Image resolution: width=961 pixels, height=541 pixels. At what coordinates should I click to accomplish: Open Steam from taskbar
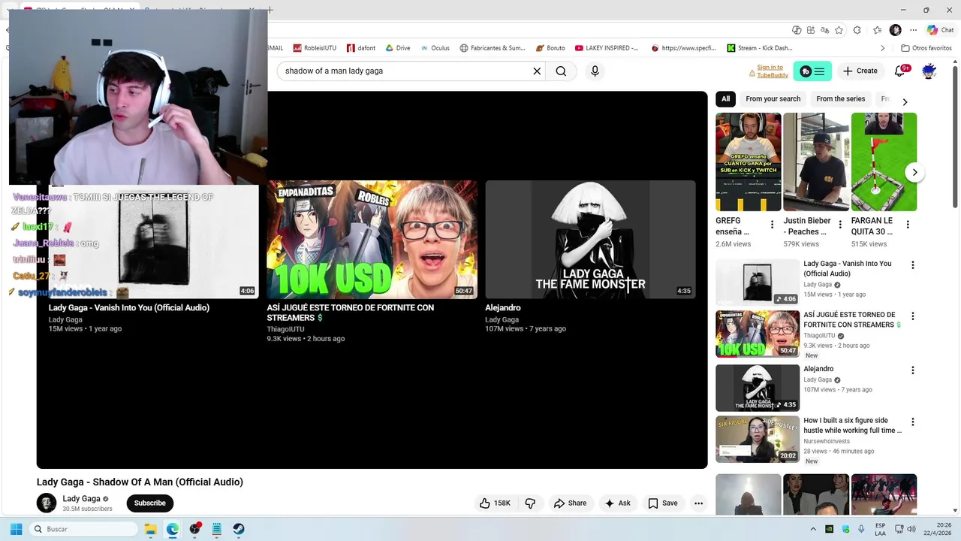tap(239, 529)
